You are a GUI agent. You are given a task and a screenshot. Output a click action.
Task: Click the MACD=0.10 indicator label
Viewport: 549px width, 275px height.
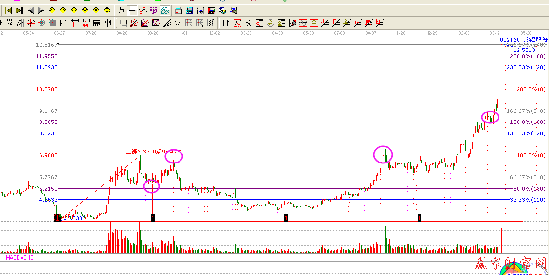click(x=19, y=258)
